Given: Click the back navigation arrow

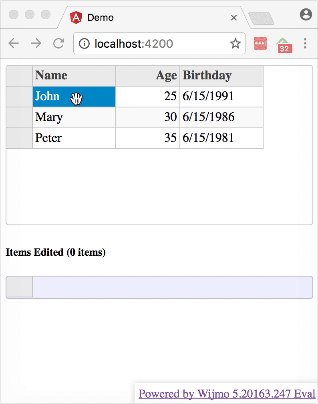Looking at the screenshot, I should point(13,43).
